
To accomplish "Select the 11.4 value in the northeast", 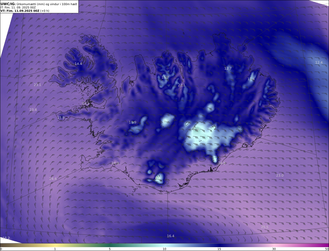I will point(251,79).
